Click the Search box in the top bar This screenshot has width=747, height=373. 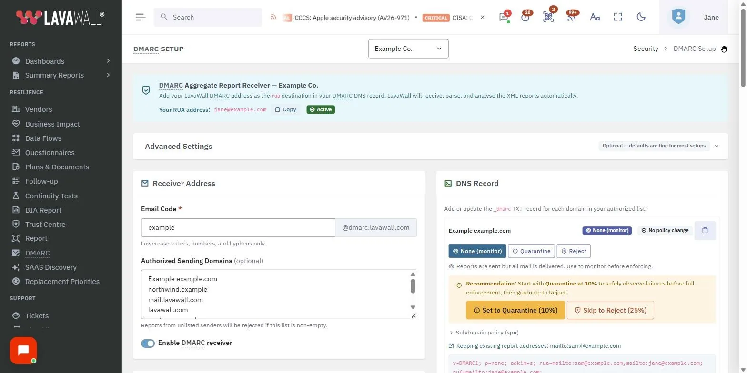(x=208, y=17)
